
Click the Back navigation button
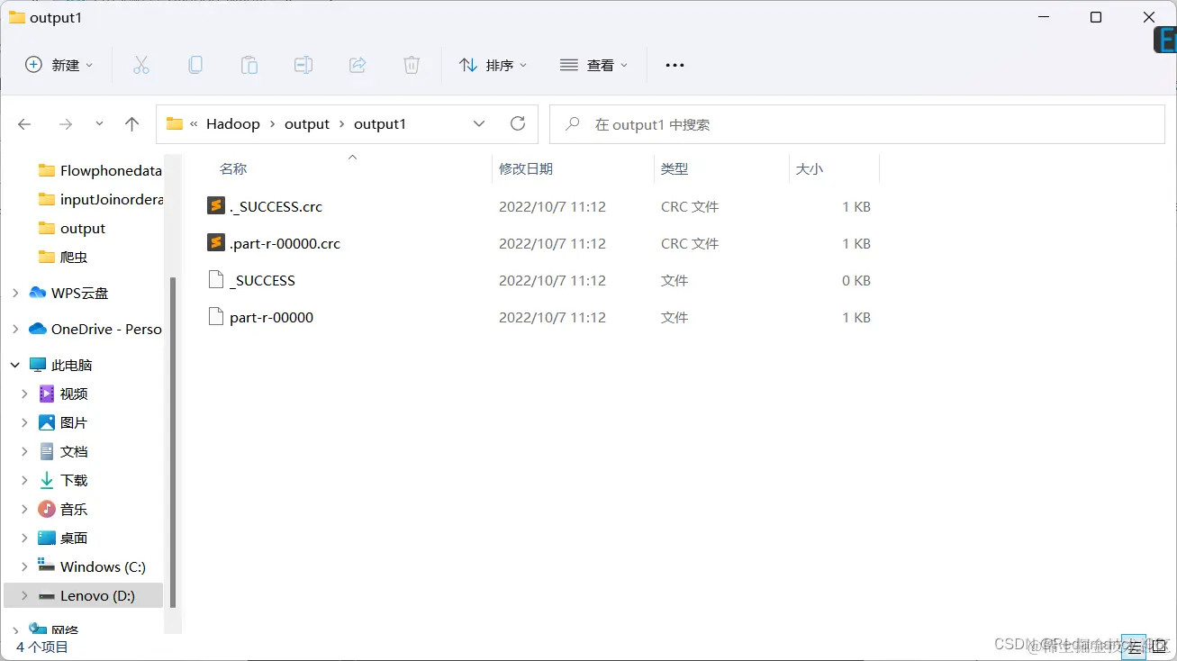[x=24, y=124]
